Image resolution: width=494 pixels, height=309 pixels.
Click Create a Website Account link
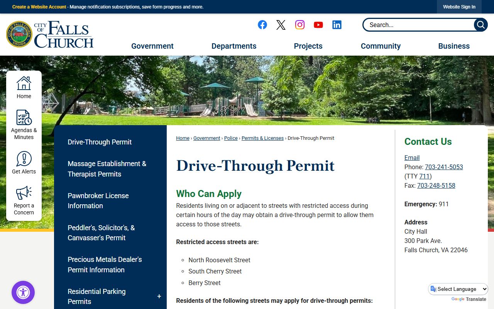click(x=39, y=7)
